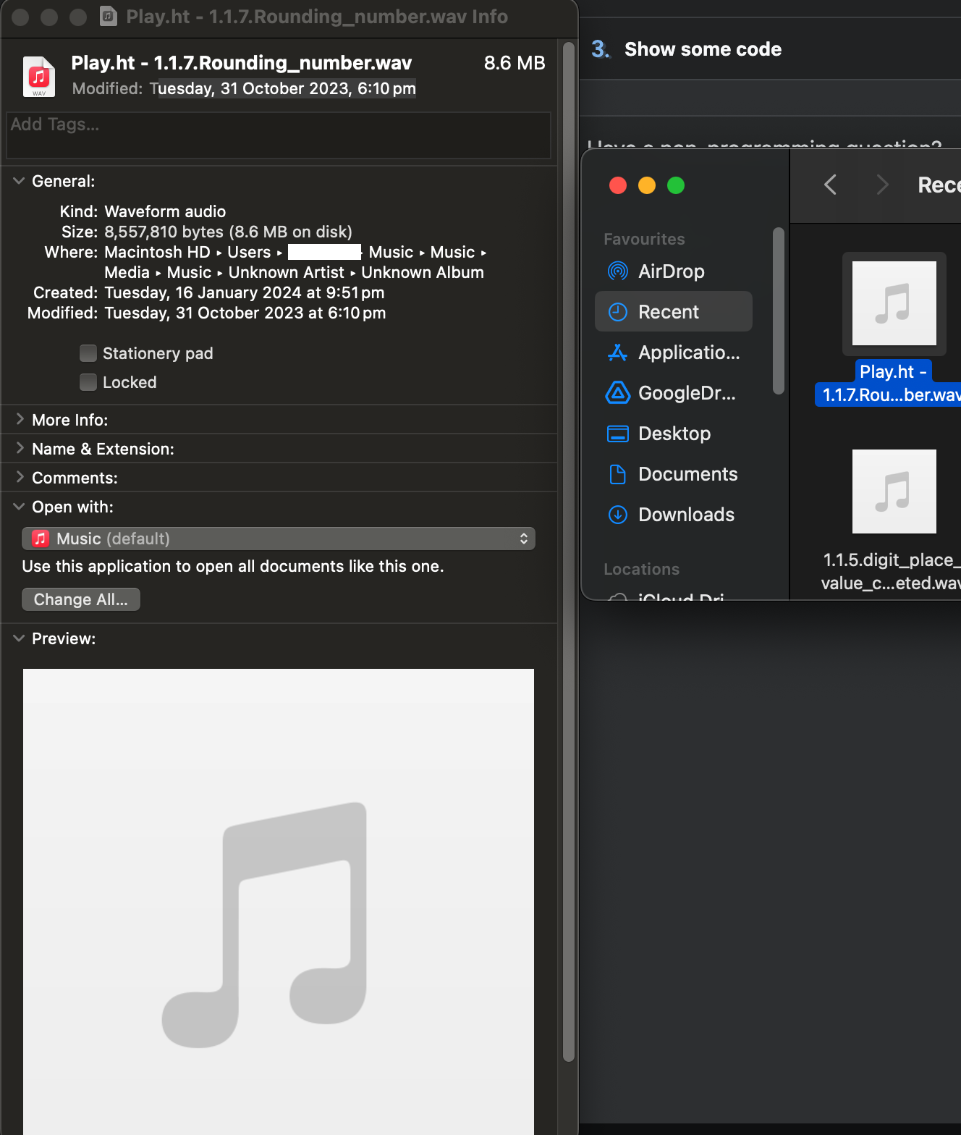Minimize the Finder window with yellow button

tap(647, 185)
